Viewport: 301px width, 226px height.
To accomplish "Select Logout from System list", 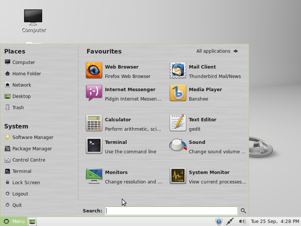I will point(17,194).
